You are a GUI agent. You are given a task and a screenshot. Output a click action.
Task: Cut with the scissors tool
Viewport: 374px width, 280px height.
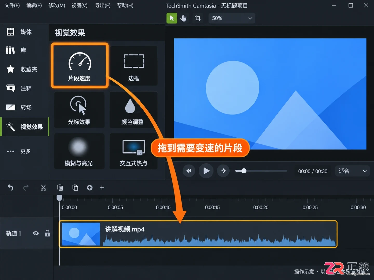[x=43, y=188]
